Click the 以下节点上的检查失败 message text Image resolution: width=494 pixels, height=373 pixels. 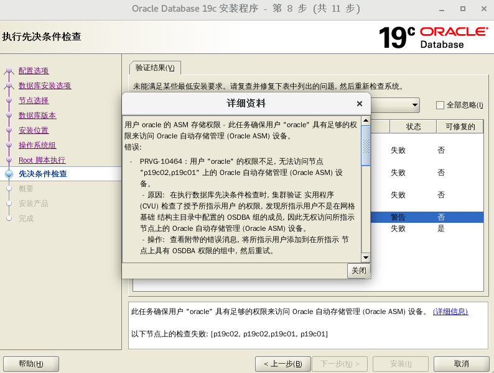pyautogui.click(x=230, y=334)
